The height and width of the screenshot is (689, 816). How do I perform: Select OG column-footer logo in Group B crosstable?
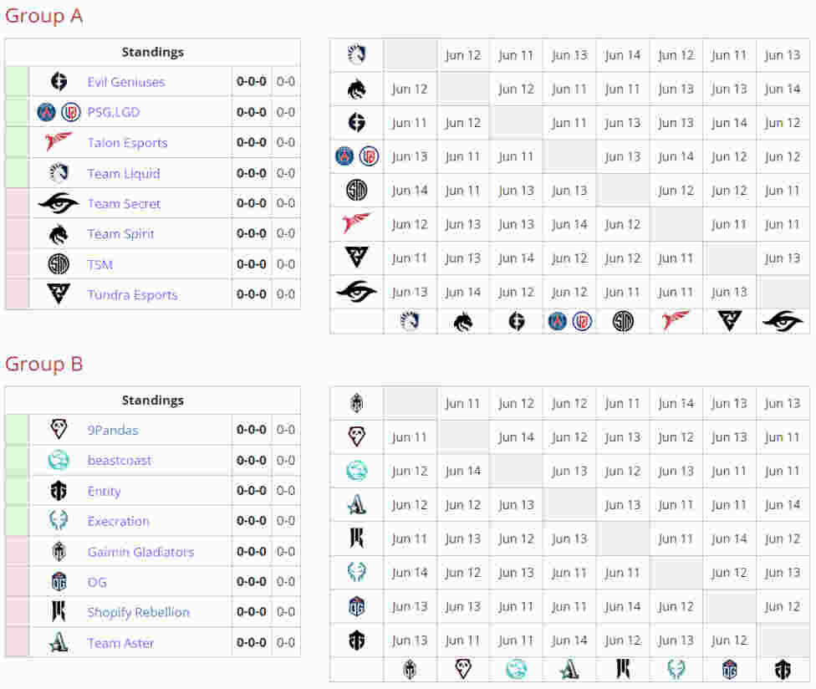pos(729,669)
